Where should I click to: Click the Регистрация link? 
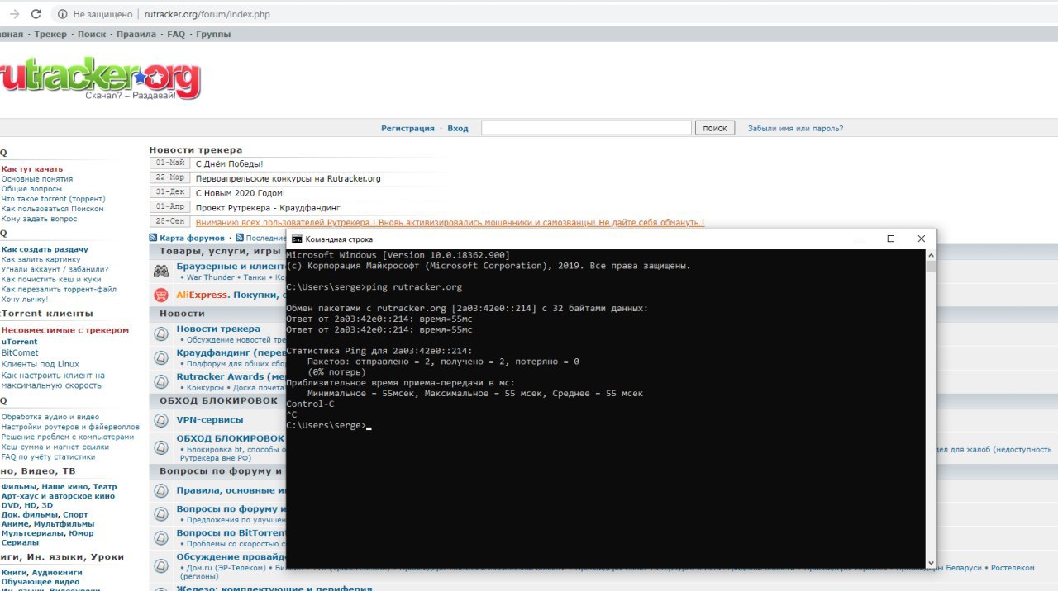click(x=407, y=128)
